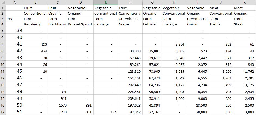Viewport: 256px width, 115px height.
Task: Select column A header
Action: click(x=14, y=2)
